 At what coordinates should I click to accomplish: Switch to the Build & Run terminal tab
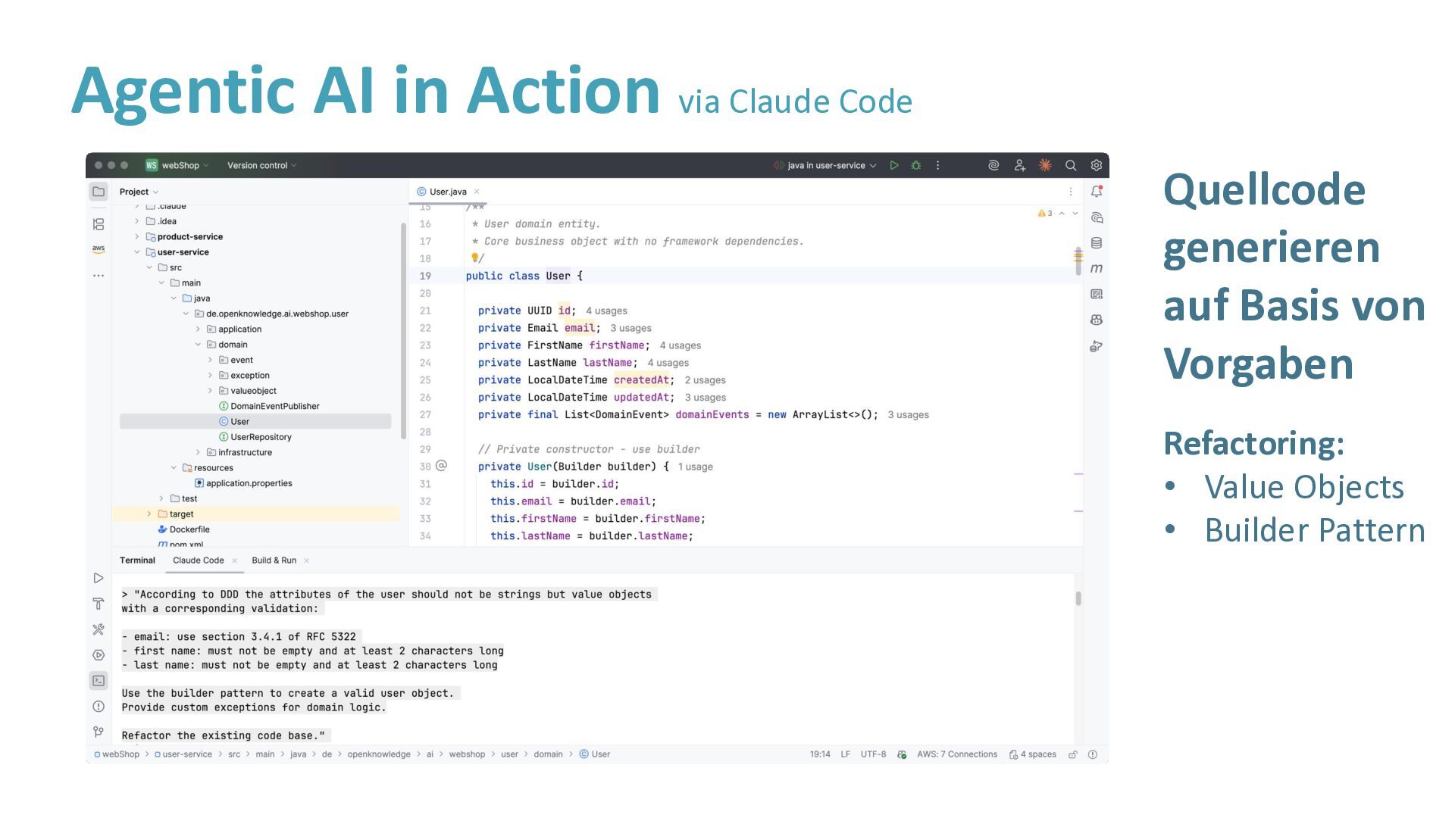click(274, 560)
